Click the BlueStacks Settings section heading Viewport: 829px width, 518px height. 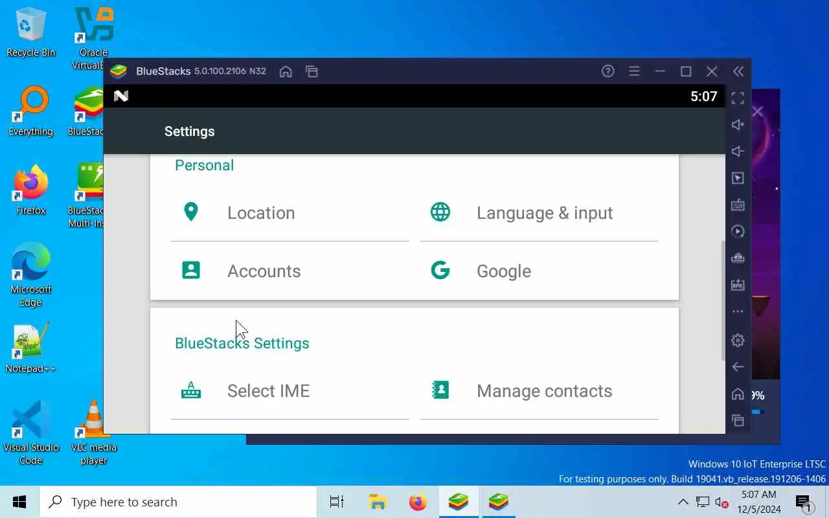[242, 343]
